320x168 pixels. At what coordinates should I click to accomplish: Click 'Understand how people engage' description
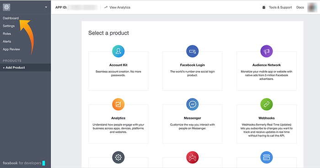118,128
